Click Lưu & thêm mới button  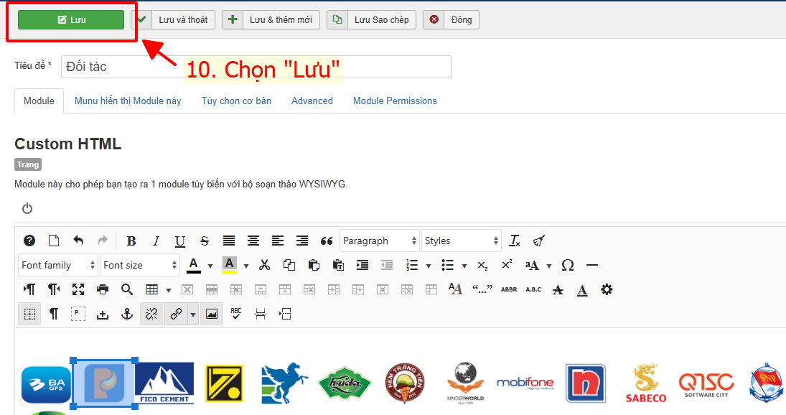click(x=271, y=20)
